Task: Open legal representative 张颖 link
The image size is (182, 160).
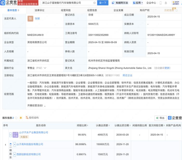Action: tap(37, 19)
